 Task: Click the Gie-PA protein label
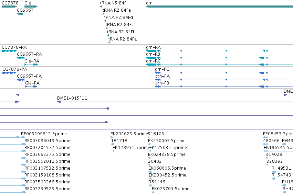(x=32, y=83)
